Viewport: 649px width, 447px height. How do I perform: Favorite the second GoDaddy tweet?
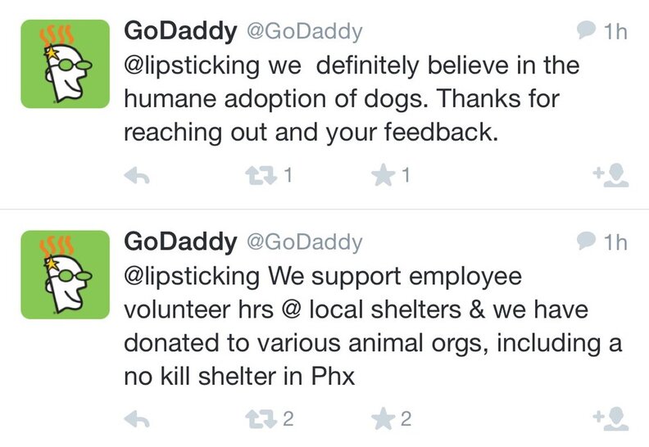(383, 420)
